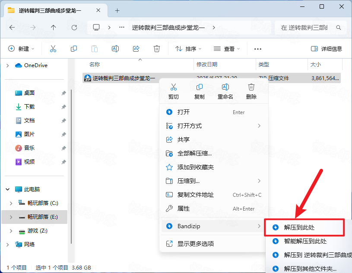Viewport: 352px width, 273px height.
Task: Click the This PC monitor icon in address bar
Action: tap(96, 27)
